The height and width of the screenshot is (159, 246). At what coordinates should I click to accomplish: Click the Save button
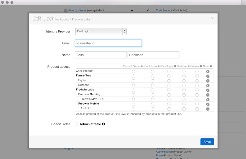(x=207, y=142)
